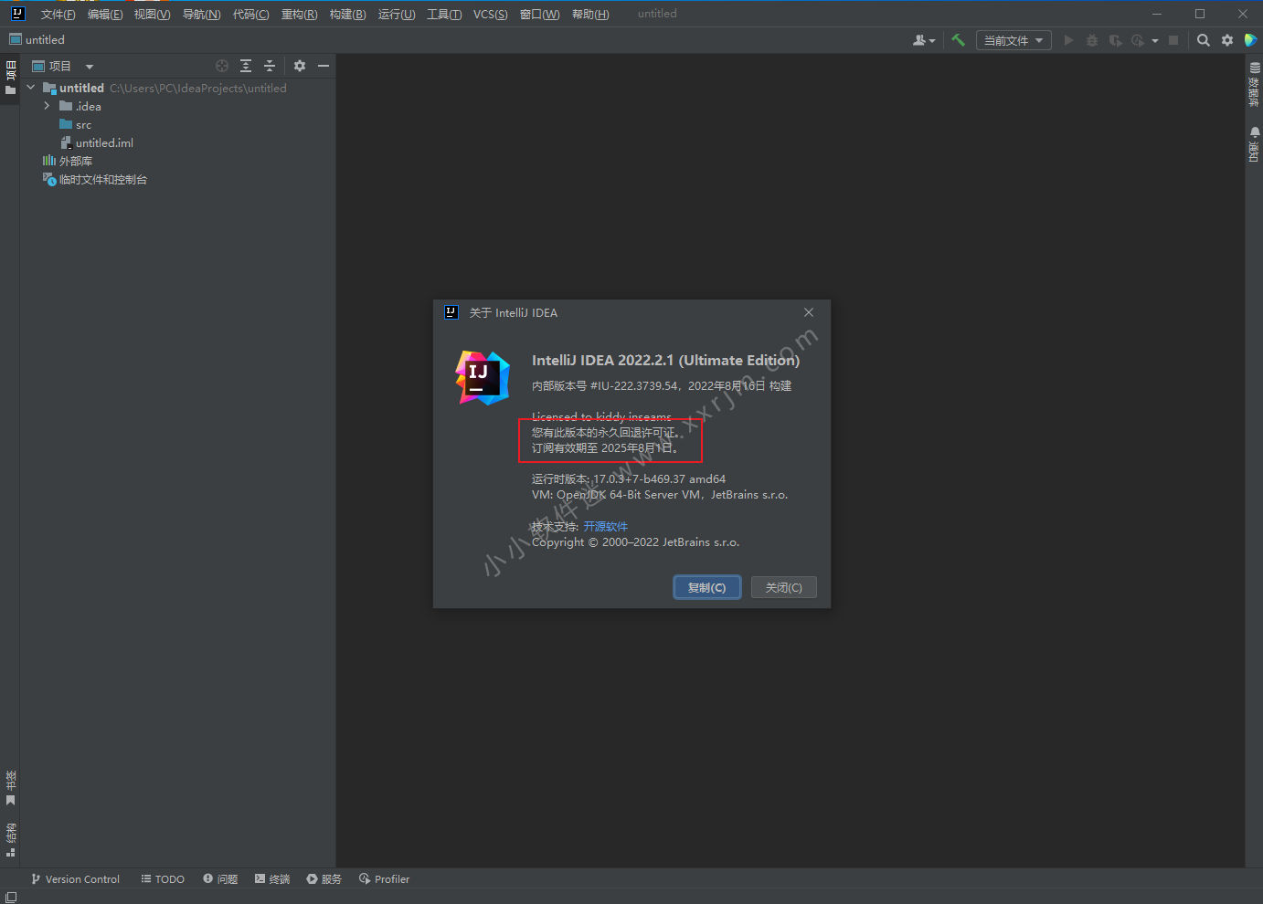This screenshot has height=904, width=1263.
Task: Open IDE settings gear in top toolbar
Action: [1227, 40]
